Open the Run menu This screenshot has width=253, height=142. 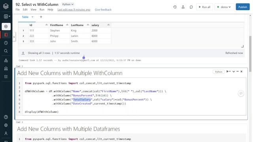coord(42,9)
